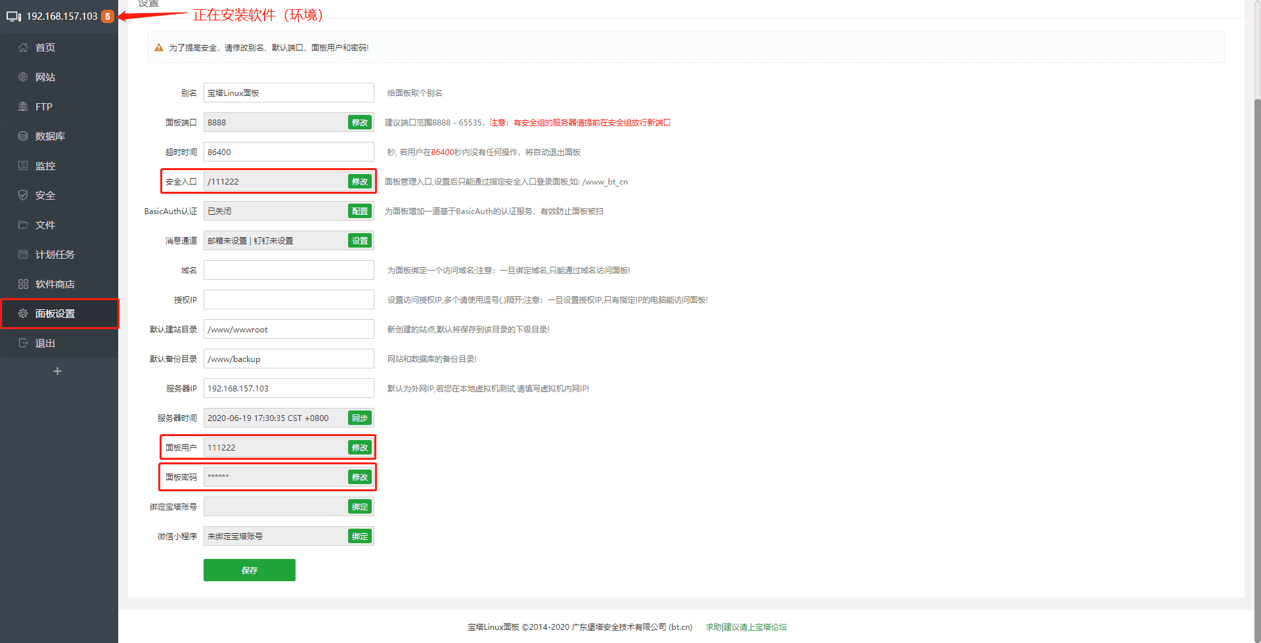Select the 计划任务 menu item
Image resolution: width=1261 pixels, height=643 pixels.
[59, 254]
